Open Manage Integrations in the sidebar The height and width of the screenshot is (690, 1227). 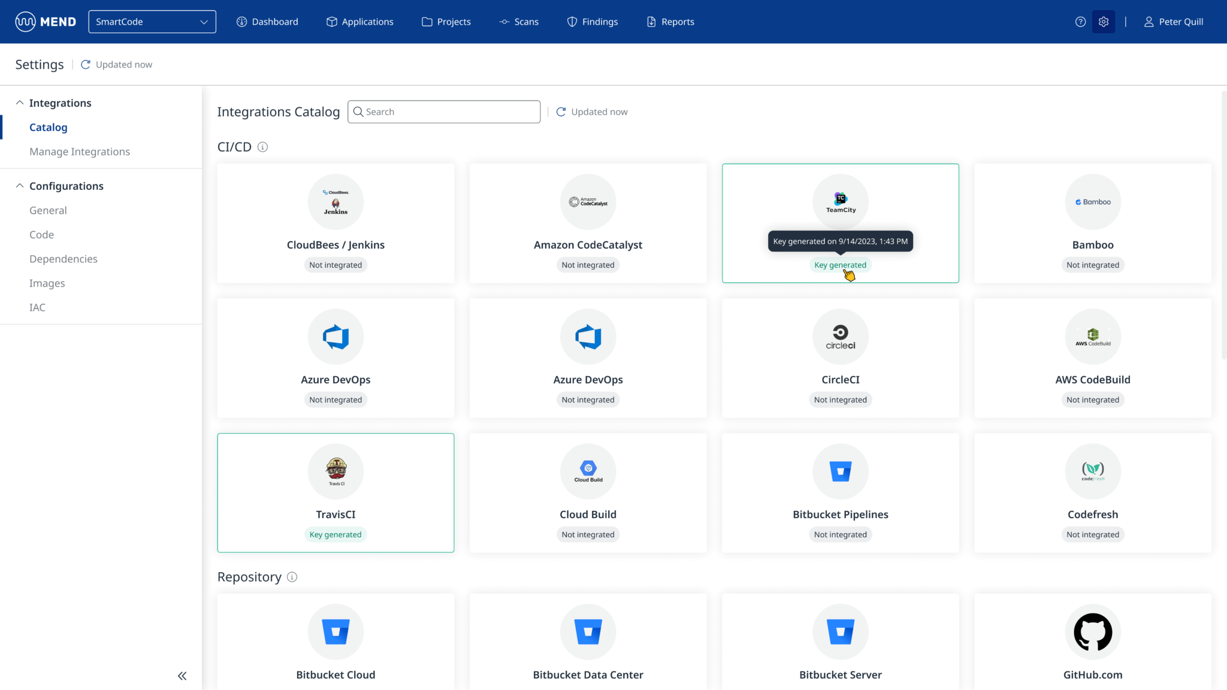click(x=80, y=152)
